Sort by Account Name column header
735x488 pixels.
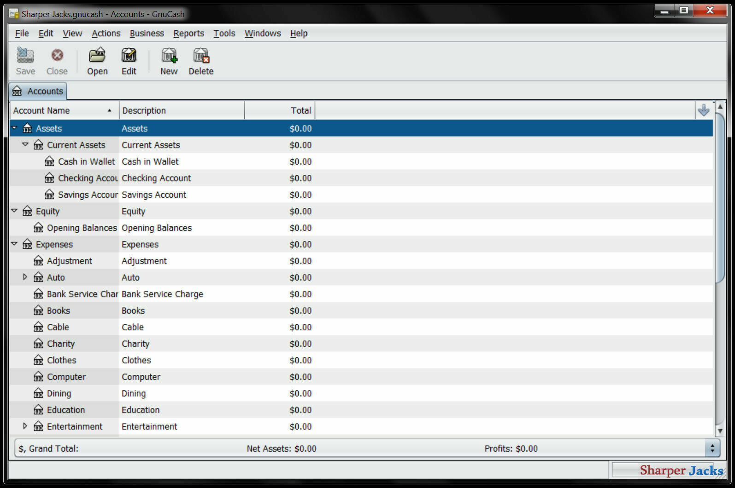64,110
